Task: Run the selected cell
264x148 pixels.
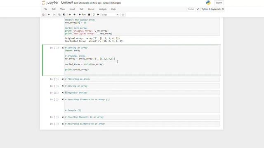Action: click(x=82, y=15)
